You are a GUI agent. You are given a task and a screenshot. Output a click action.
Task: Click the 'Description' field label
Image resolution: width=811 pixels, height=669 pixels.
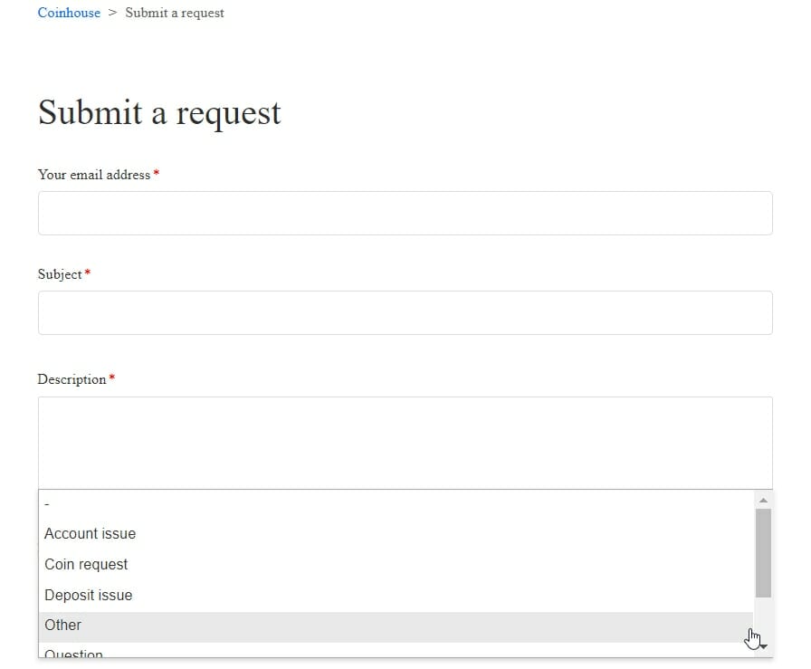pyautogui.click(x=72, y=379)
